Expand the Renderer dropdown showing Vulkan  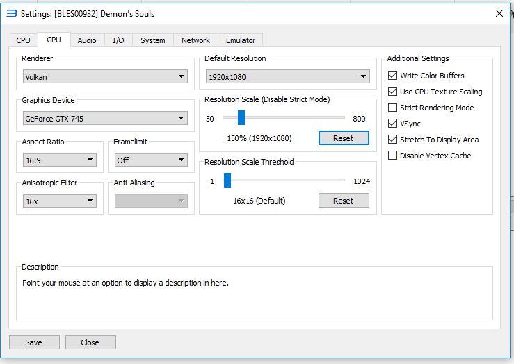104,77
